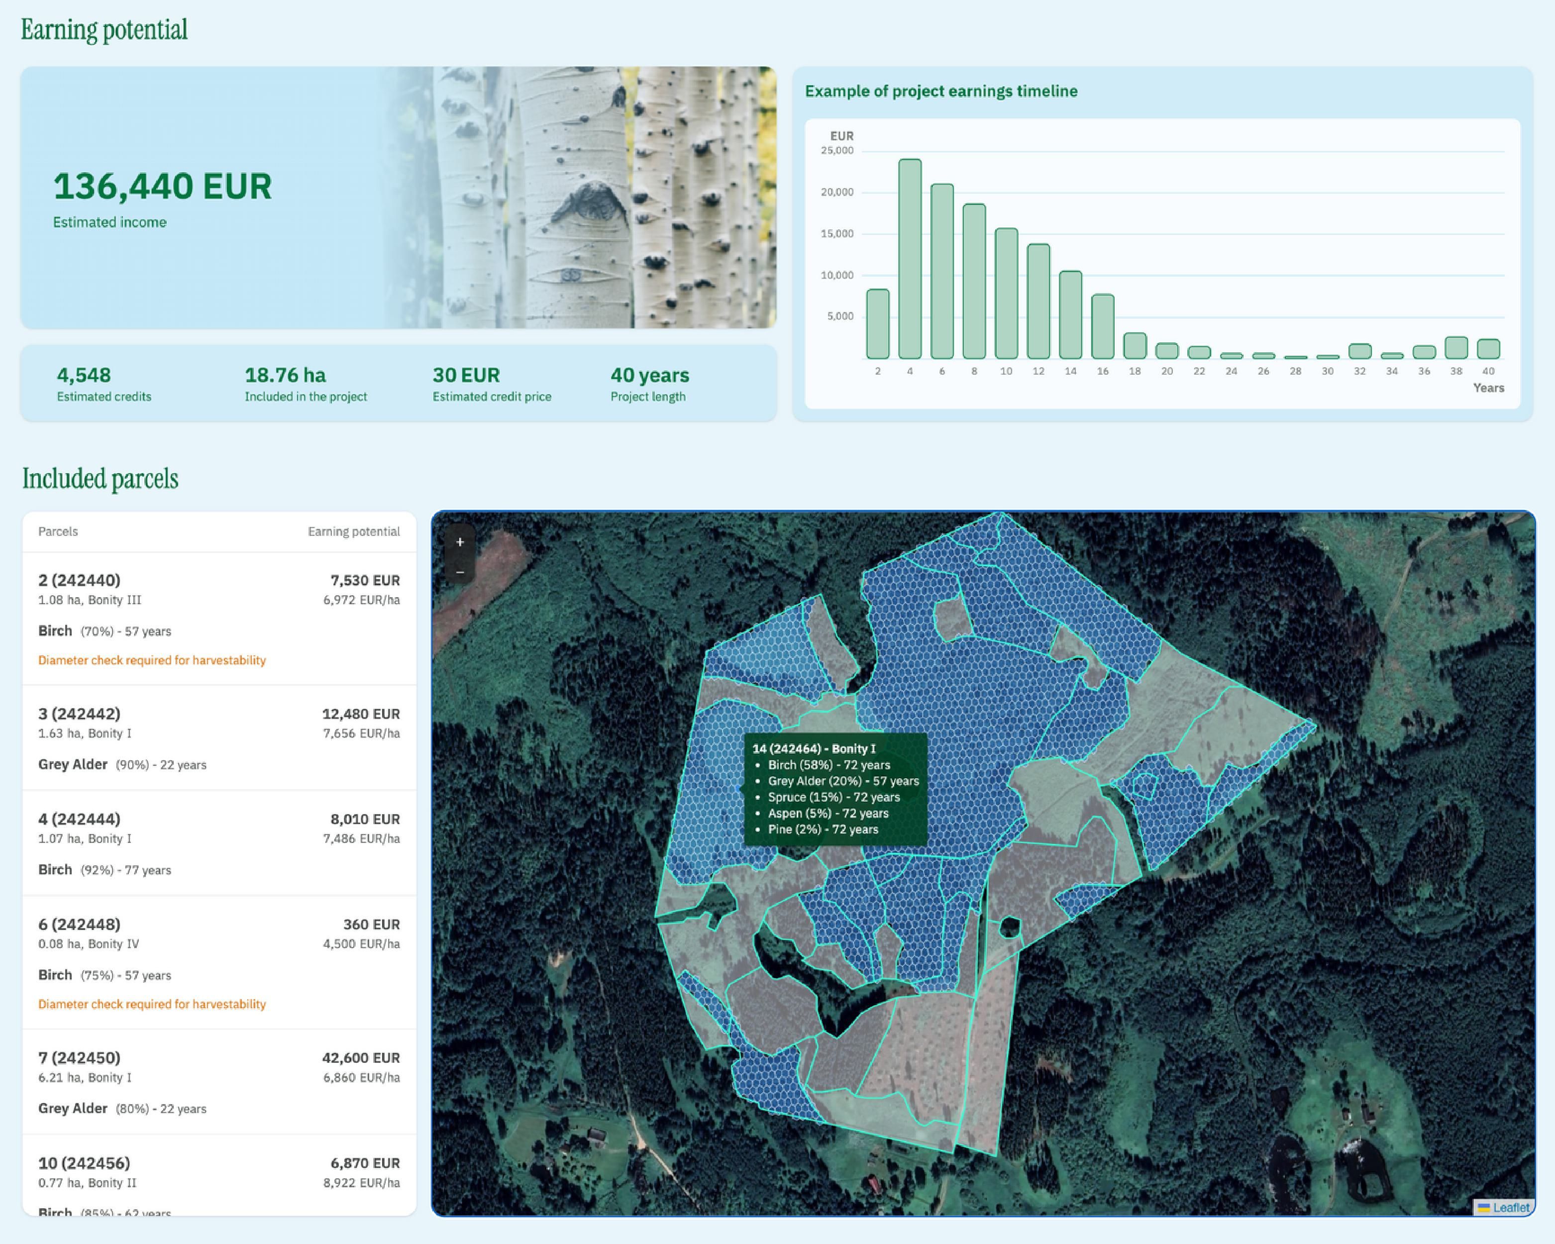Click the year 4 bar in earnings chart

point(910,259)
